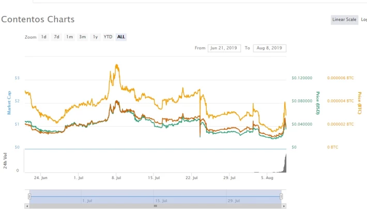The image size is (367, 209).
Task: Click the $3 market cap axis value
Action: (x=17, y=78)
